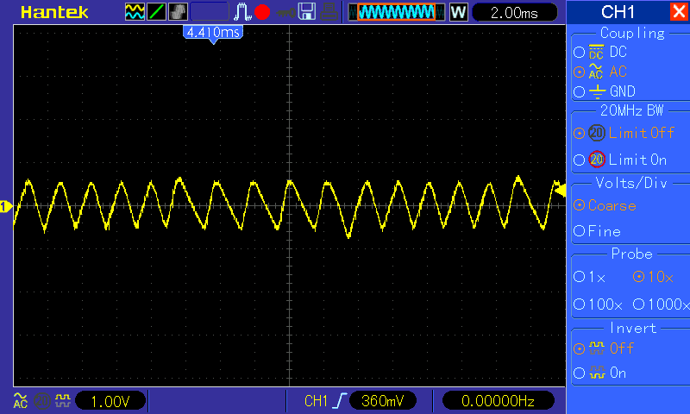Click the AC coupling status icon at bottom

coord(20,401)
